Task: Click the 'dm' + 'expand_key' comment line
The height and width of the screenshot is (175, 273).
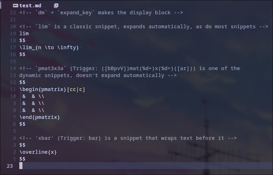Action: coord(101,13)
